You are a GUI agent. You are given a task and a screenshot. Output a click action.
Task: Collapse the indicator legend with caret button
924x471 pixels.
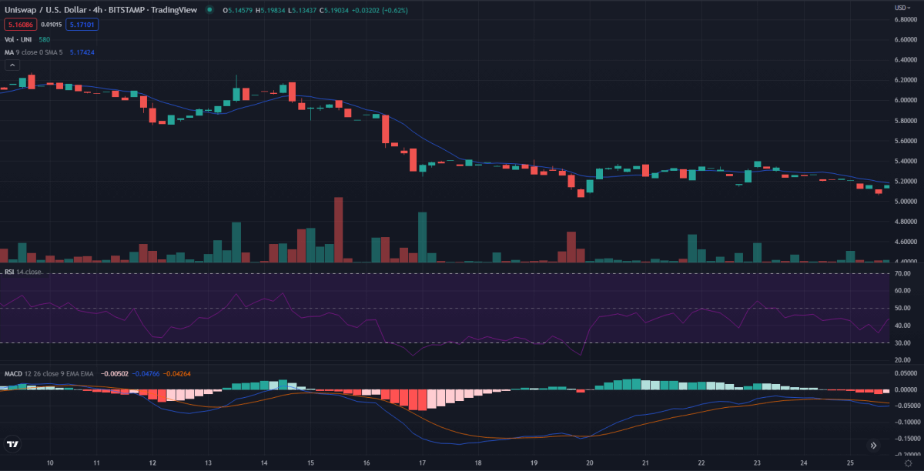[x=11, y=65]
